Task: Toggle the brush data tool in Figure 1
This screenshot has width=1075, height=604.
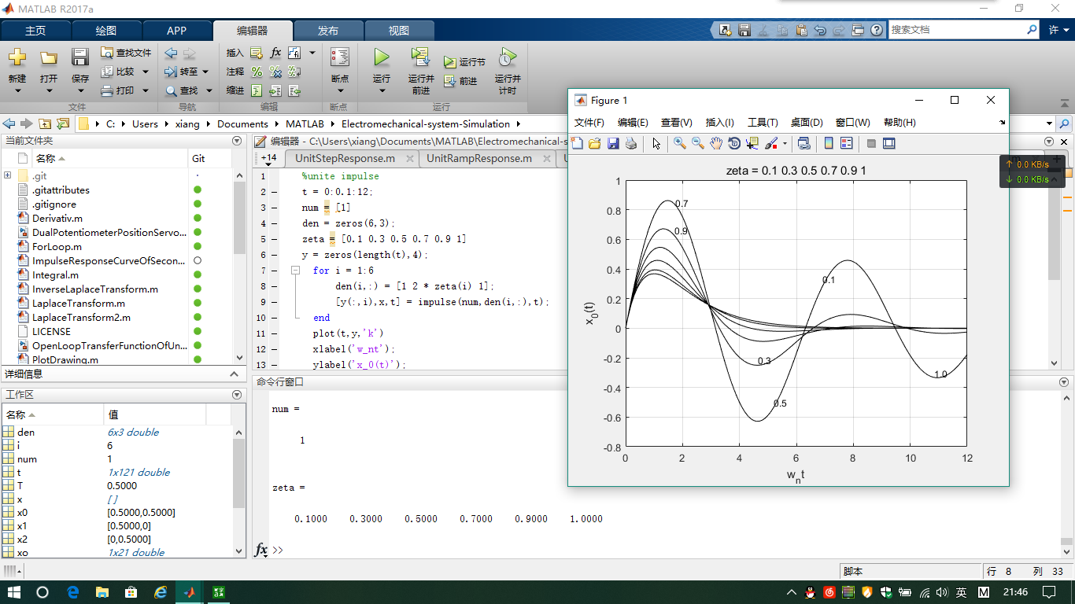Action: 771,143
